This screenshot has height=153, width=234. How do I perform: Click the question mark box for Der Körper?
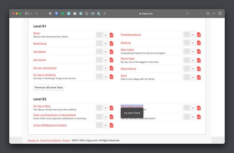99,60
